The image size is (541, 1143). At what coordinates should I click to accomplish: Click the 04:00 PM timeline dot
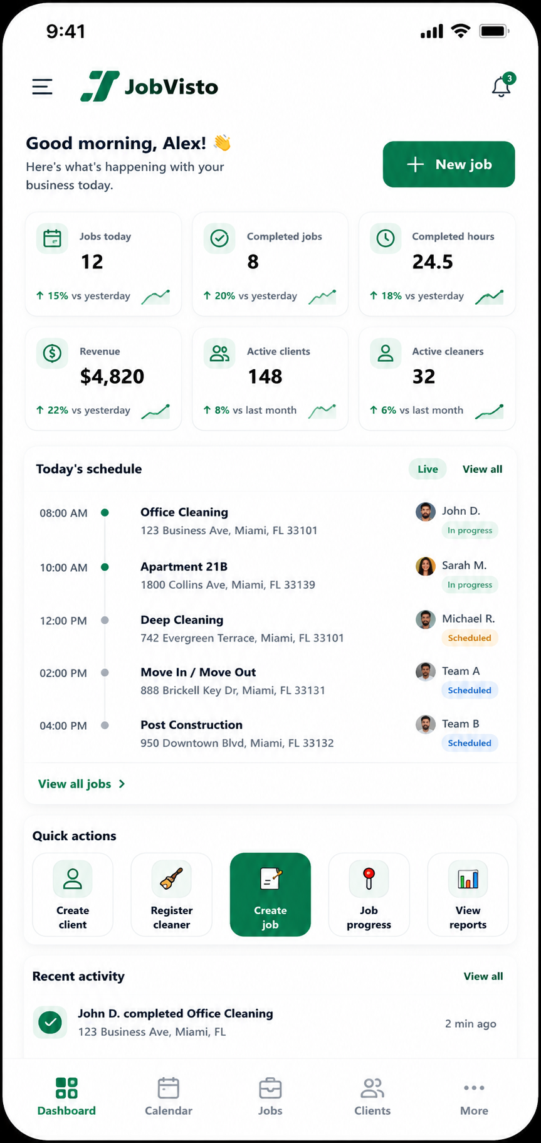(105, 725)
